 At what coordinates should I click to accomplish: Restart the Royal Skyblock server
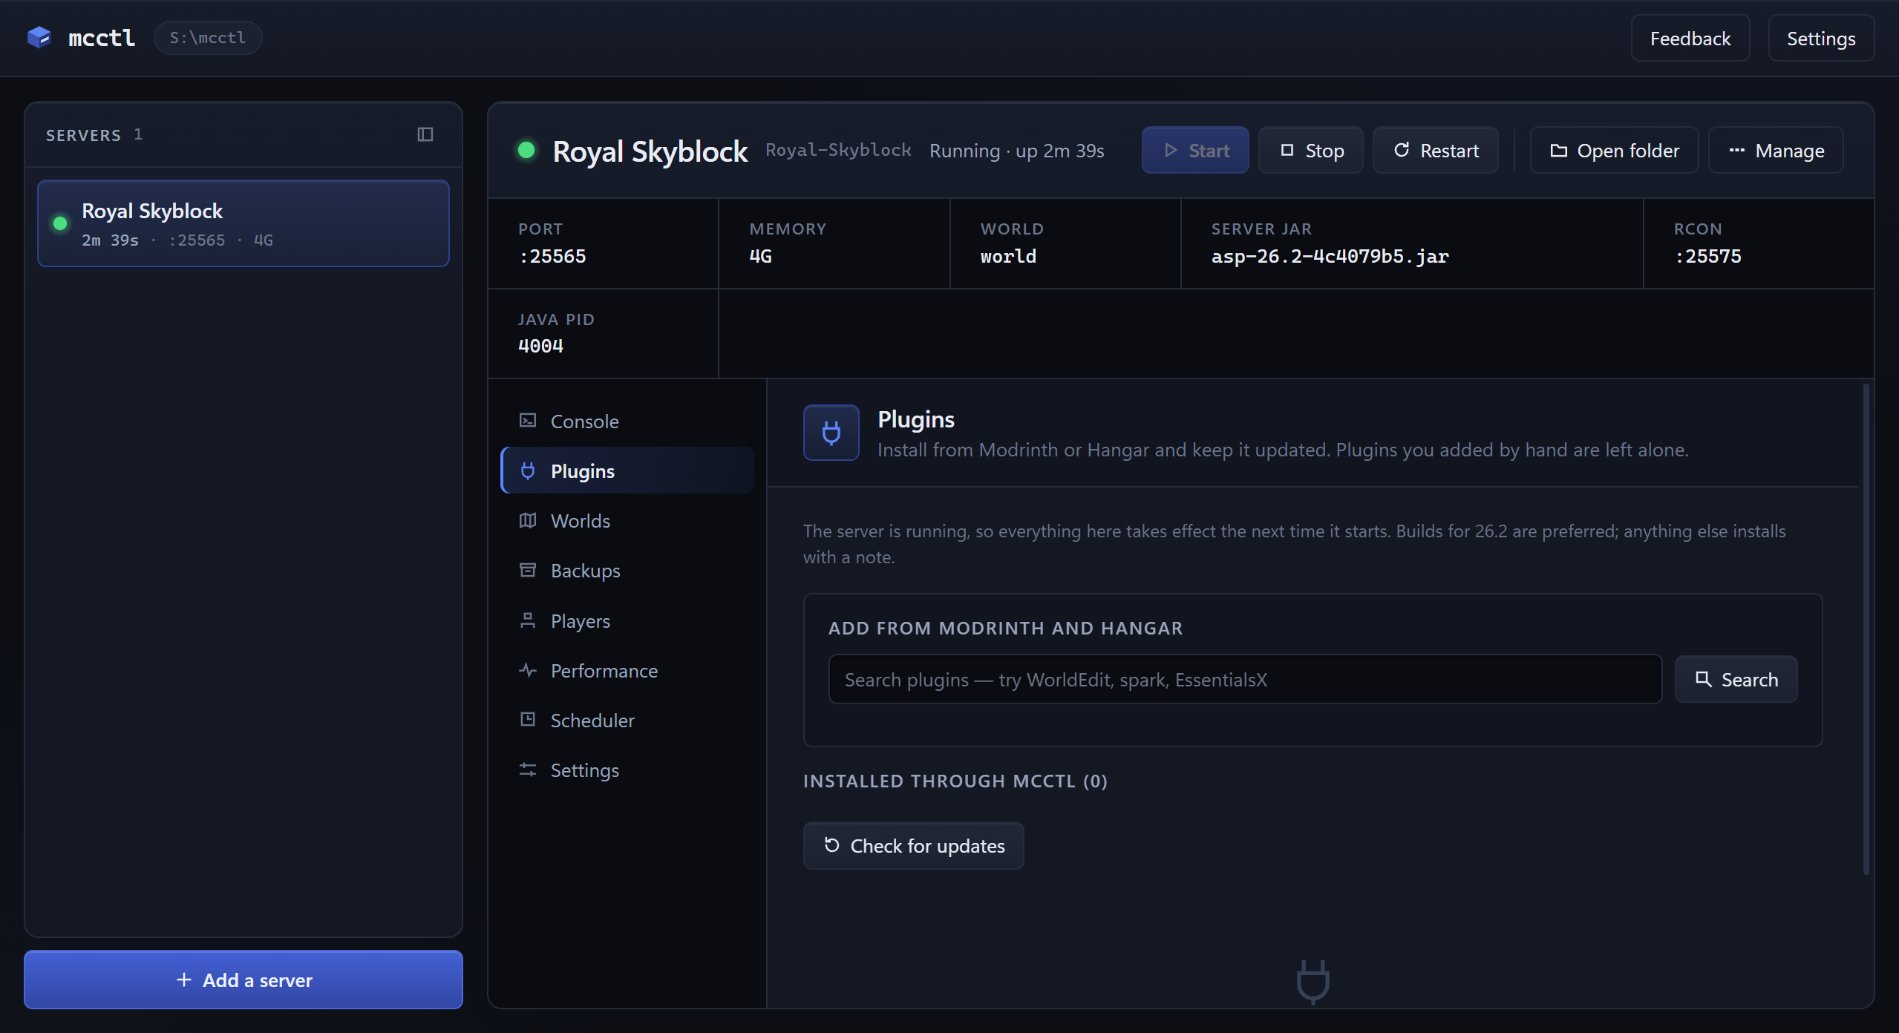(1436, 151)
